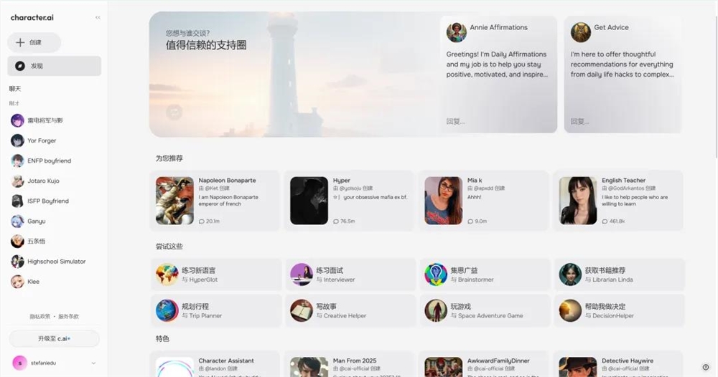The width and height of the screenshot is (718, 377).
Task: Click Brainstormer lightbulb icon
Action: (436, 275)
